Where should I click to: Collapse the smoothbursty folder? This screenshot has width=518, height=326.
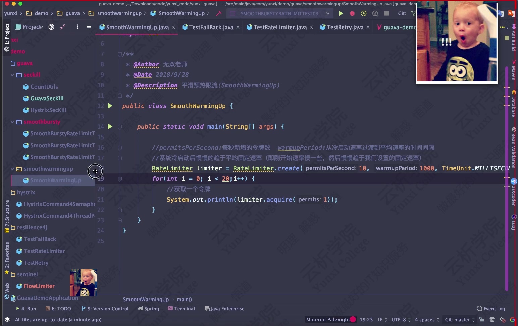(13, 122)
